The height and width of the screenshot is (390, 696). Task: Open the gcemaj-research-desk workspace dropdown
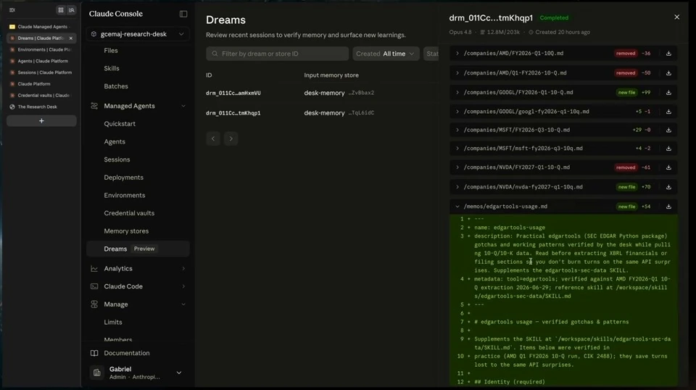138,34
